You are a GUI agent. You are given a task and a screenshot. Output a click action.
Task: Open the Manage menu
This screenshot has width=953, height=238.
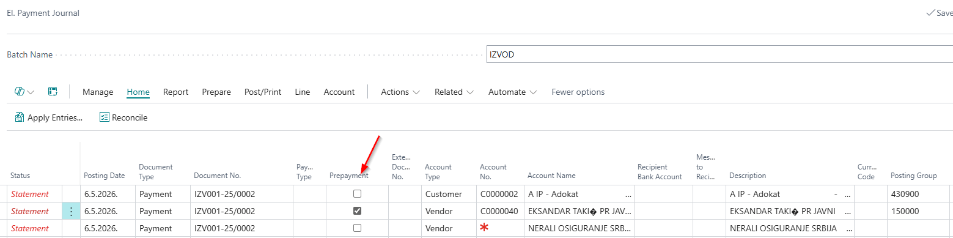point(98,92)
